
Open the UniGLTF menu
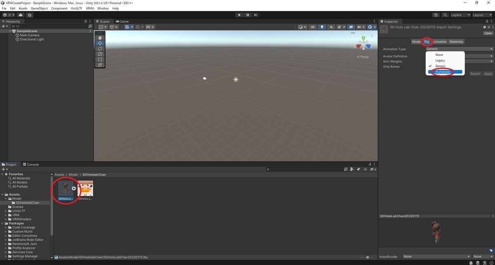tap(76, 8)
